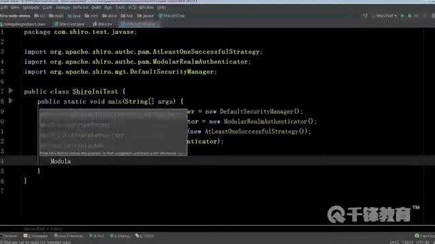Select third suggestion in autocomplete popup

click(114, 136)
